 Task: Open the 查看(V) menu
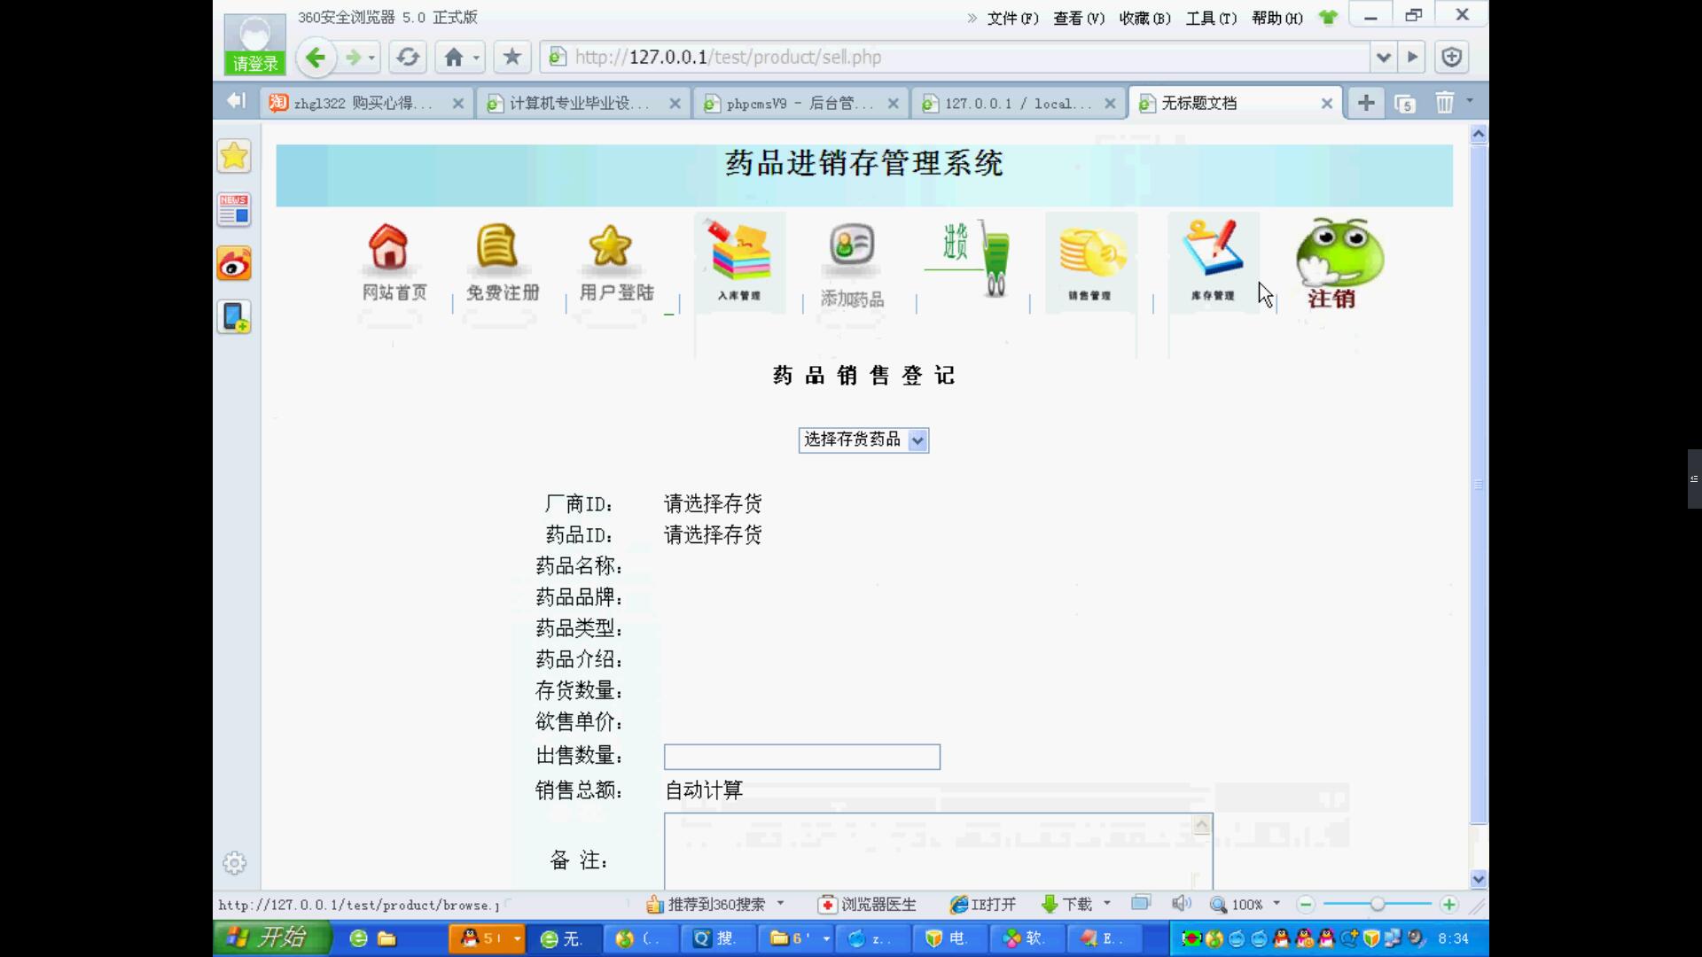point(1079,18)
